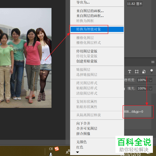The height and width of the screenshot is (156, 156).
Task: Open the Layers panel options menu icon
Action: pyautogui.click(x=153, y=62)
